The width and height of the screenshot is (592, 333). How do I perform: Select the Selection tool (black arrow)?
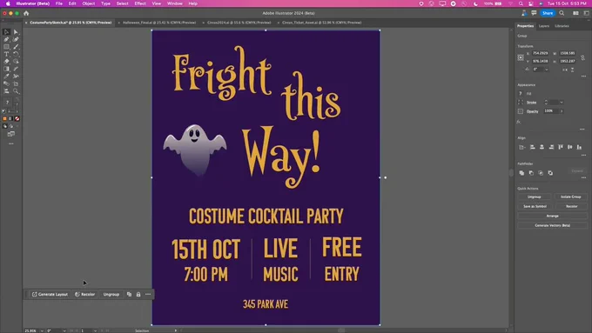point(6,32)
